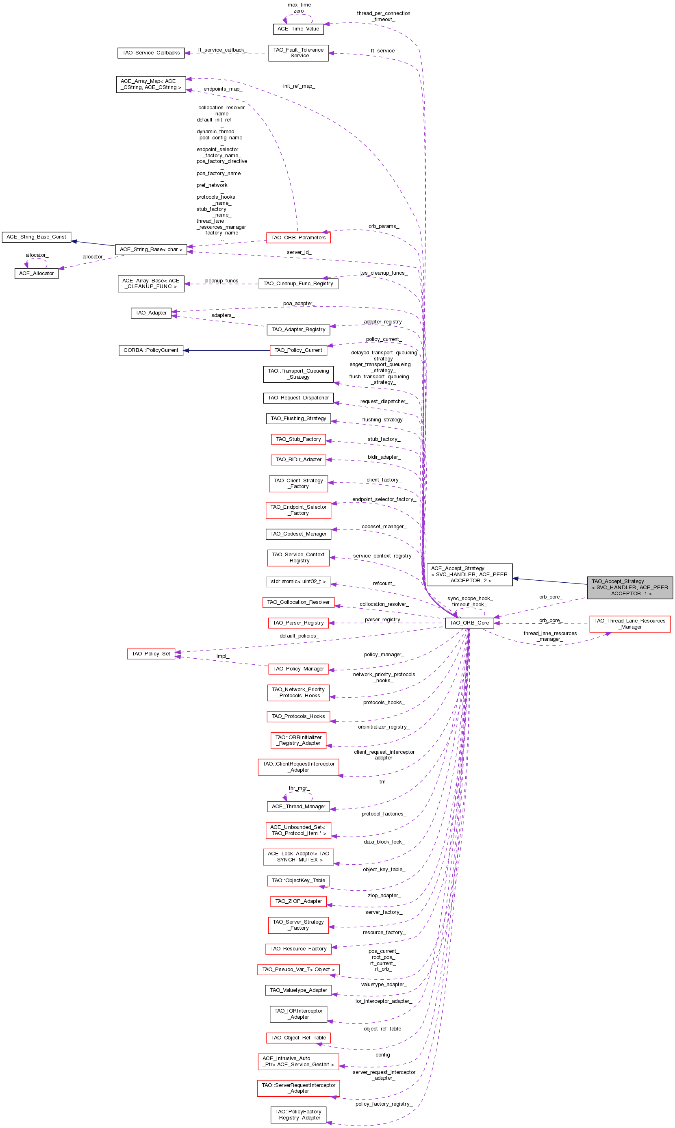Select the gray TAO_Accept_Strategy node
Viewport: 675px width, 1128px height.
(x=629, y=588)
